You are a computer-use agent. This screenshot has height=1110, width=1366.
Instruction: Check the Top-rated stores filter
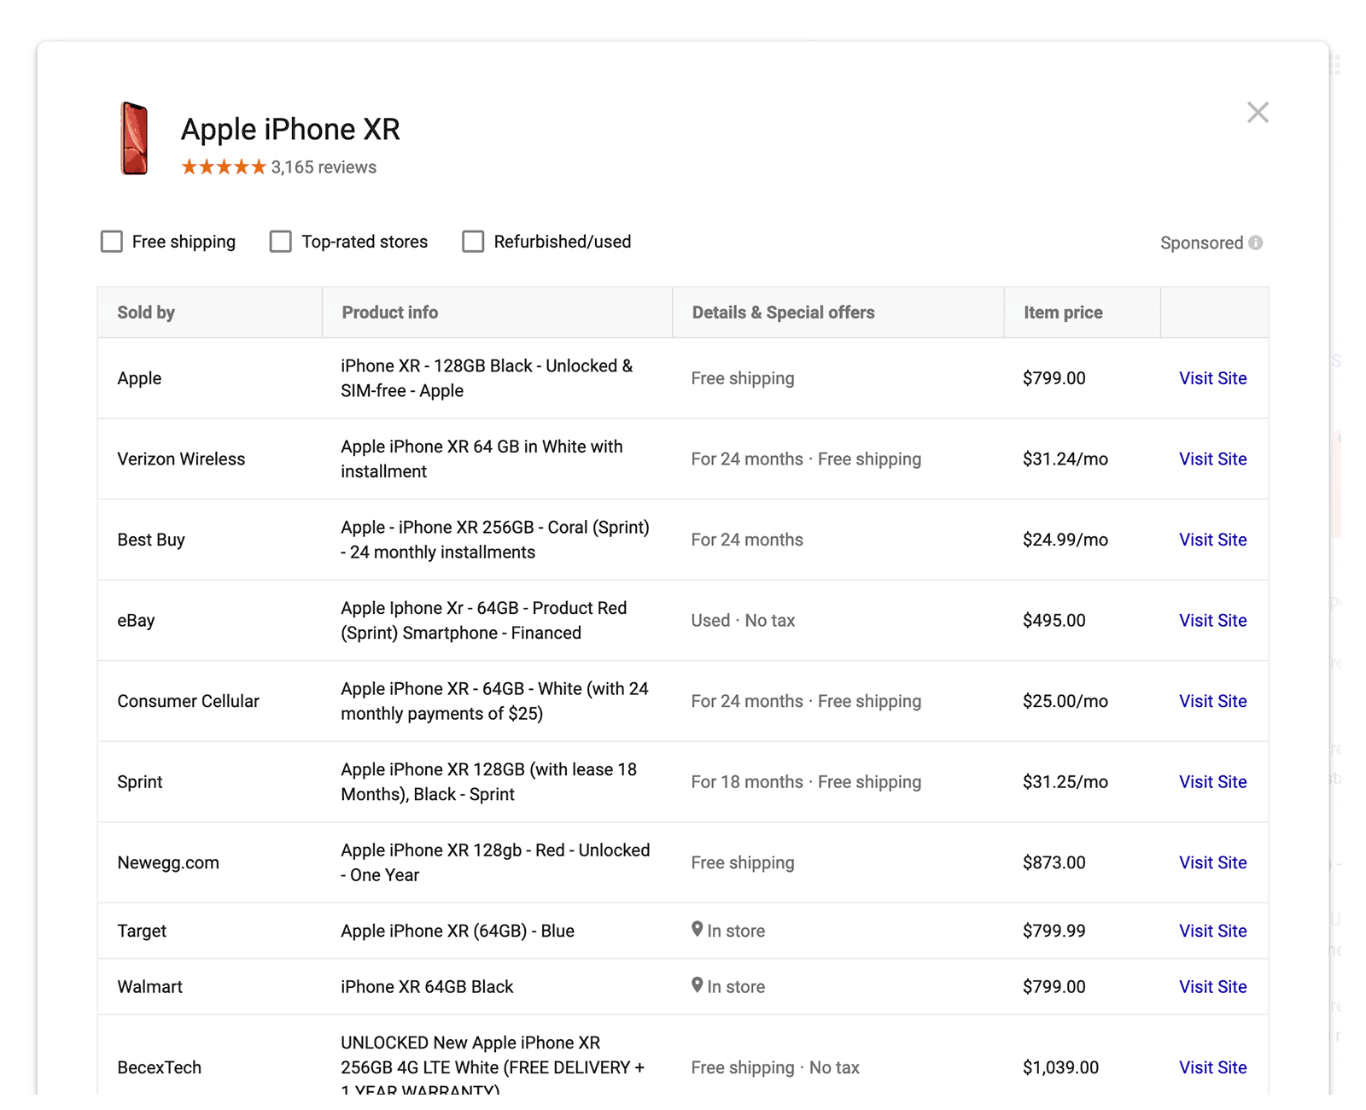pos(281,242)
